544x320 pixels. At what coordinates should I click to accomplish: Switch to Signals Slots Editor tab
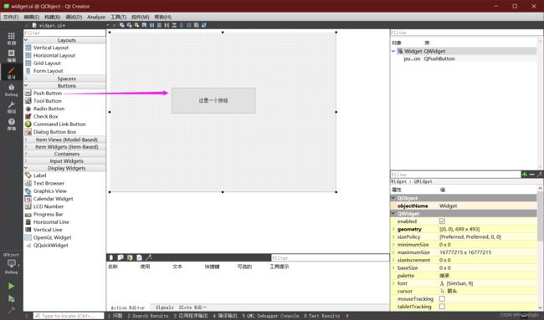pyautogui.click(x=181, y=307)
